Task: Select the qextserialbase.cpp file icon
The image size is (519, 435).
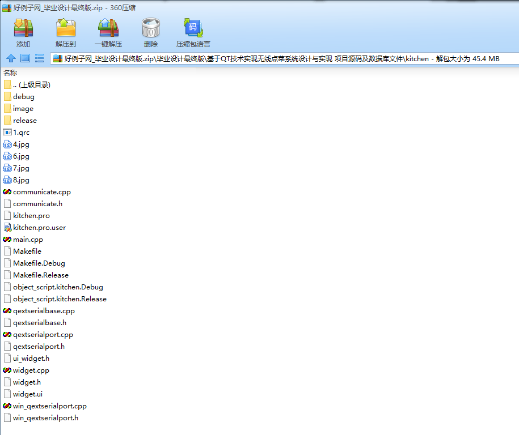Action: click(7, 311)
